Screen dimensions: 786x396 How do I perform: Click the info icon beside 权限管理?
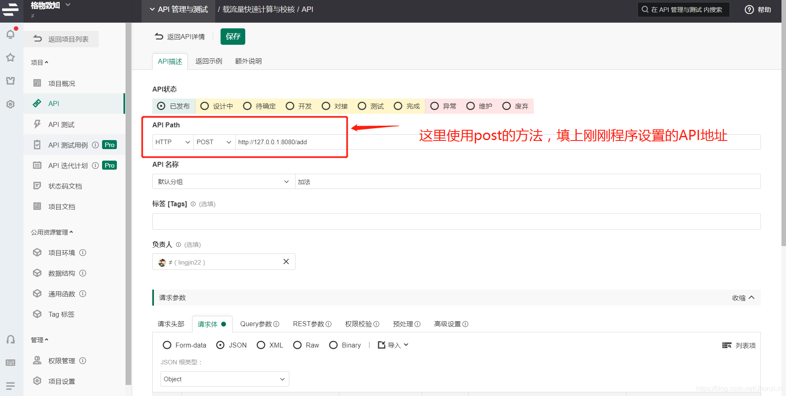pos(83,361)
